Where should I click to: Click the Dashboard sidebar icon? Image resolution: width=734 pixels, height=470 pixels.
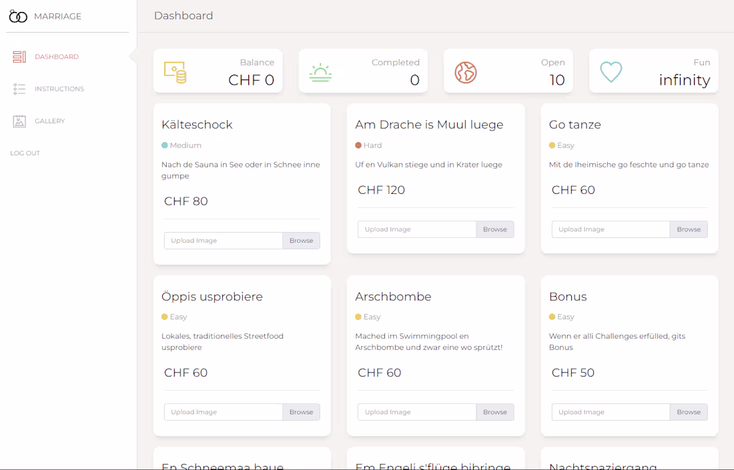(x=19, y=57)
